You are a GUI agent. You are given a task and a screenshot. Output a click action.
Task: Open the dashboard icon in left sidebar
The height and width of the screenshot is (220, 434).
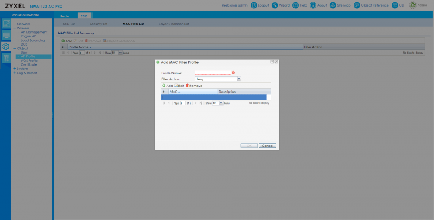tap(7, 24)
